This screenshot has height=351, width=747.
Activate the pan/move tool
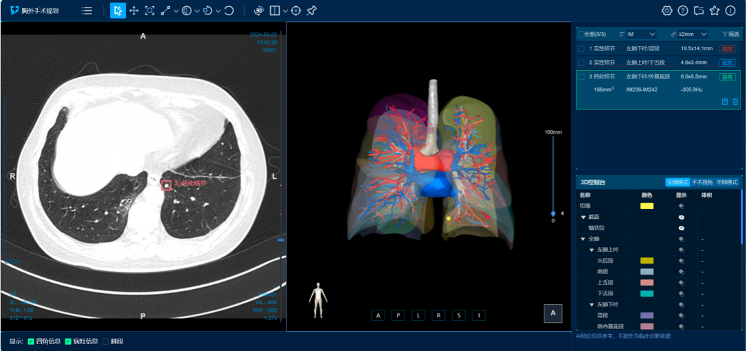pyautogui.click(x=134, y=11)
